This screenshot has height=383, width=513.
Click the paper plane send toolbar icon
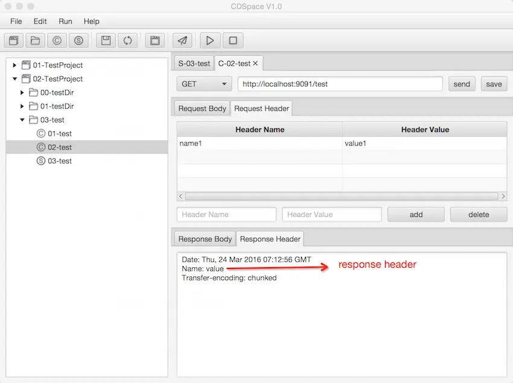(x=182, y=40)
